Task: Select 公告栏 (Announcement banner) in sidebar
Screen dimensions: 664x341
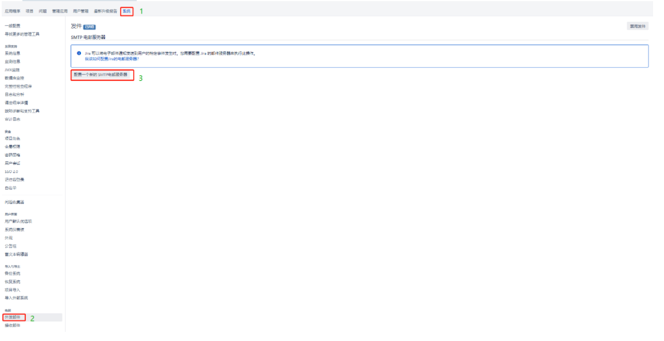Action: pyautogui.click(x=10, y=246)
